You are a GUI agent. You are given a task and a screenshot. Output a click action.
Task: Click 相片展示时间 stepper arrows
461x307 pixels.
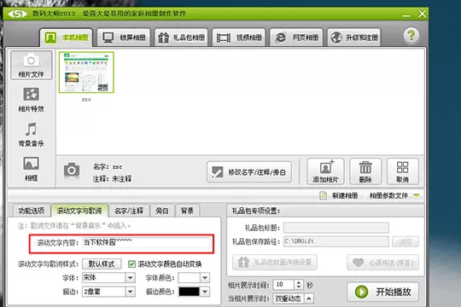299,284
